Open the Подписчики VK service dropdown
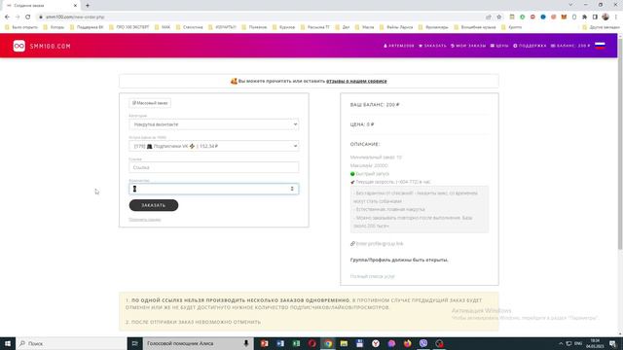This screenshot has width=623, height=350. pyautogui.click(x=214, y=146)
